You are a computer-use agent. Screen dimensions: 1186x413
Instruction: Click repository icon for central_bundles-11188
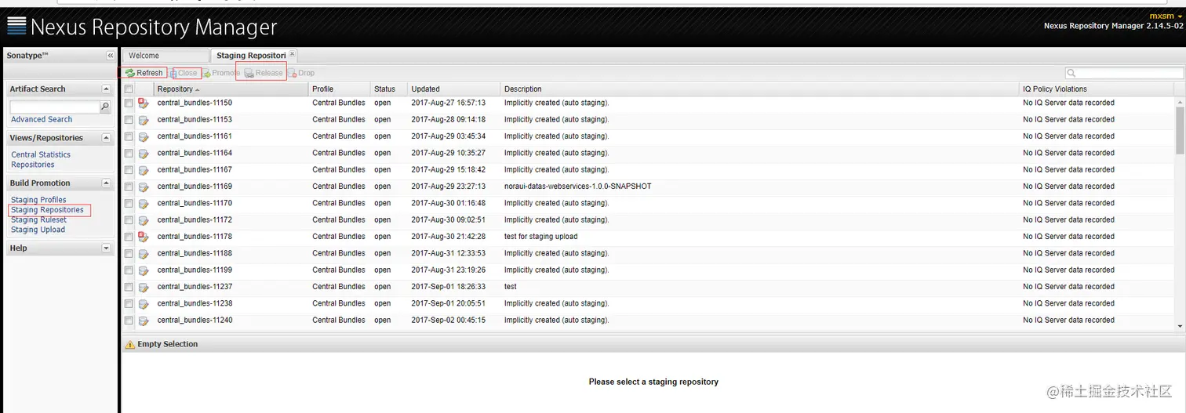coord(144,254)
